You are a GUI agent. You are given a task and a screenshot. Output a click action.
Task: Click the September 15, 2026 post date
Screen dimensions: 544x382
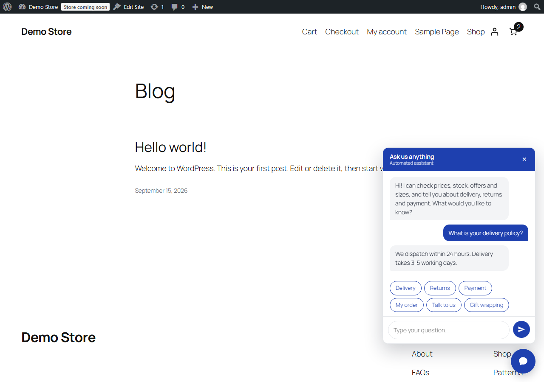click(161, 191)
